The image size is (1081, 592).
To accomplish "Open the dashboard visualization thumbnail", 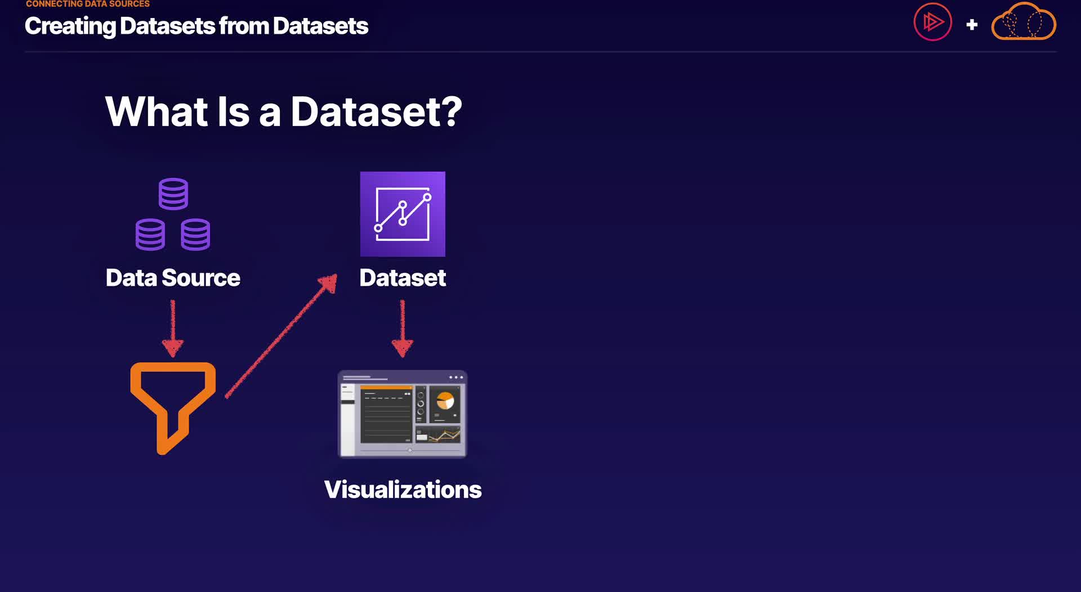I will [x=402, y=414].
